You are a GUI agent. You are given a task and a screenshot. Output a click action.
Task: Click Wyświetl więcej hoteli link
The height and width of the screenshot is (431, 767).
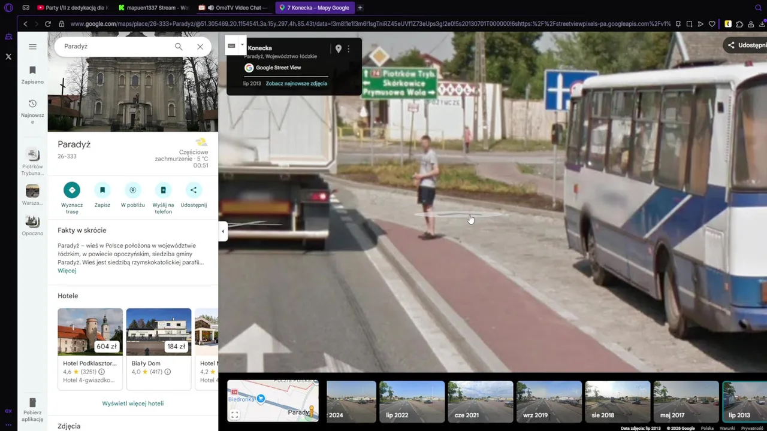tap(133, 403)
